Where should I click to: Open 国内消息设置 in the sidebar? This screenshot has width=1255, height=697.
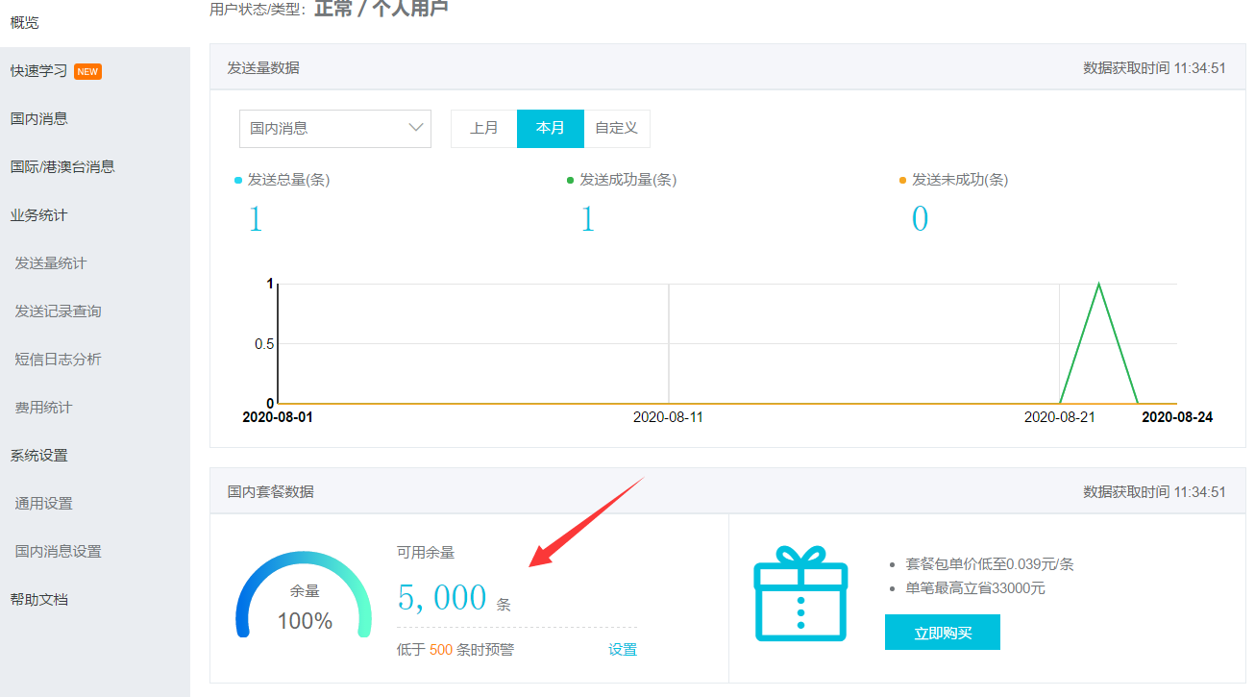click(58, 552)
